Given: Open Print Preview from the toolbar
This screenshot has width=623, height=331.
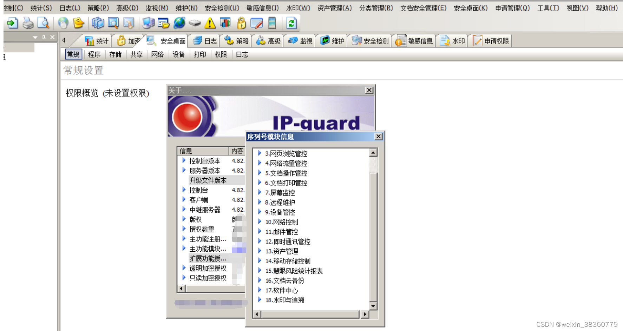Looking at the screenshot, I should click(43, 23).
